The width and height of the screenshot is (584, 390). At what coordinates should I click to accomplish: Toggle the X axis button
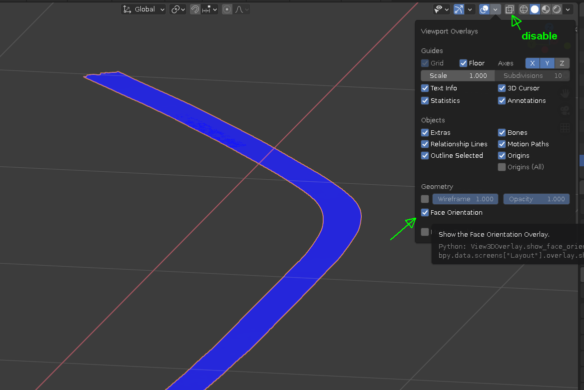533,63
